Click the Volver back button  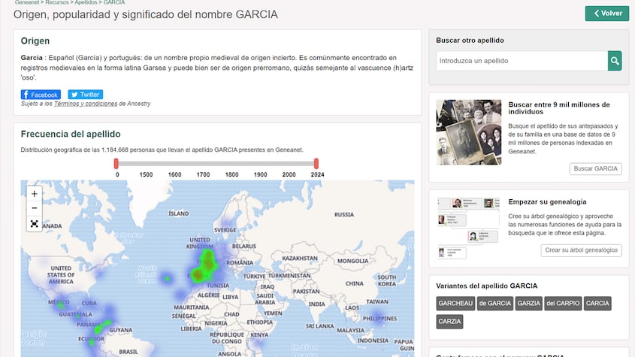[x=606, y=14]
